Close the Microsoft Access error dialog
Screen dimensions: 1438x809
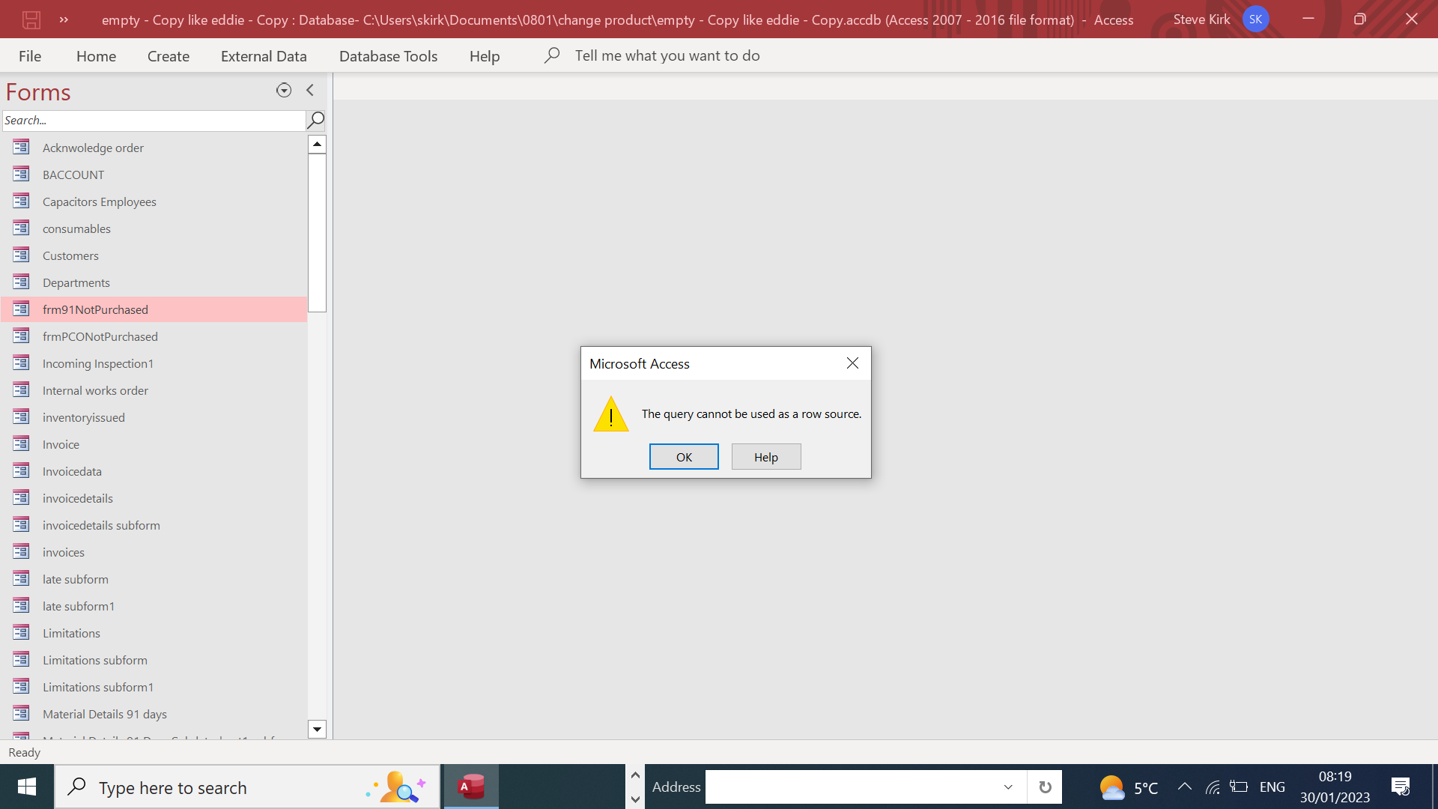[x=852, y=363]
